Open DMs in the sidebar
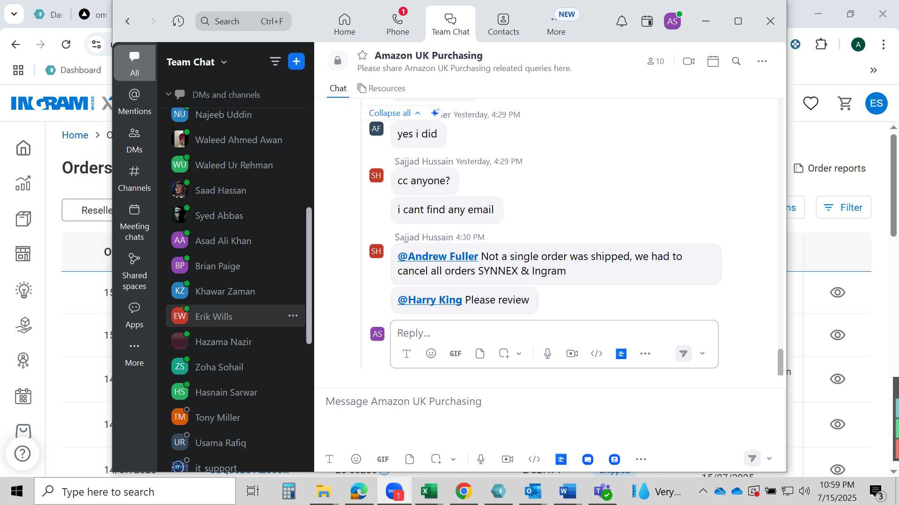This screenshot has height=505, width=899. pyautogui.click(x=134, y=140)
